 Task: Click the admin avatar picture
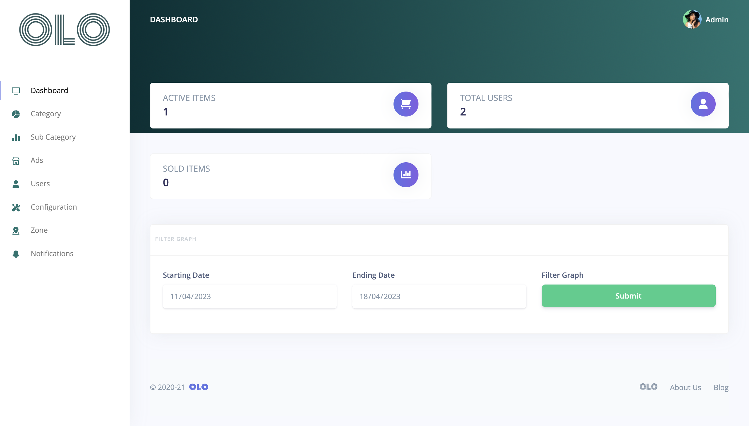(692, 20)
